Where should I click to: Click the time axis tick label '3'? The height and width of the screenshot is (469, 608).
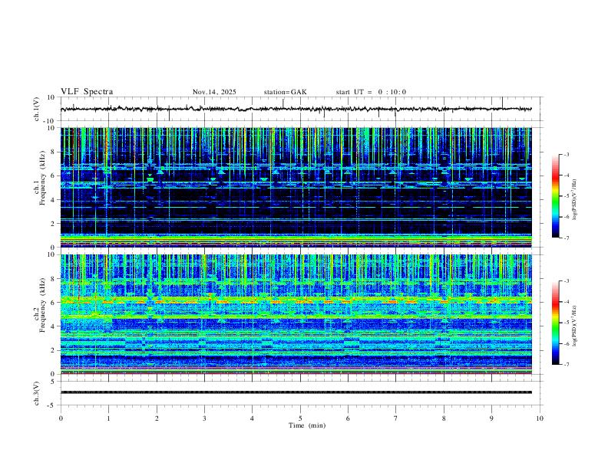tap(204, 418)
